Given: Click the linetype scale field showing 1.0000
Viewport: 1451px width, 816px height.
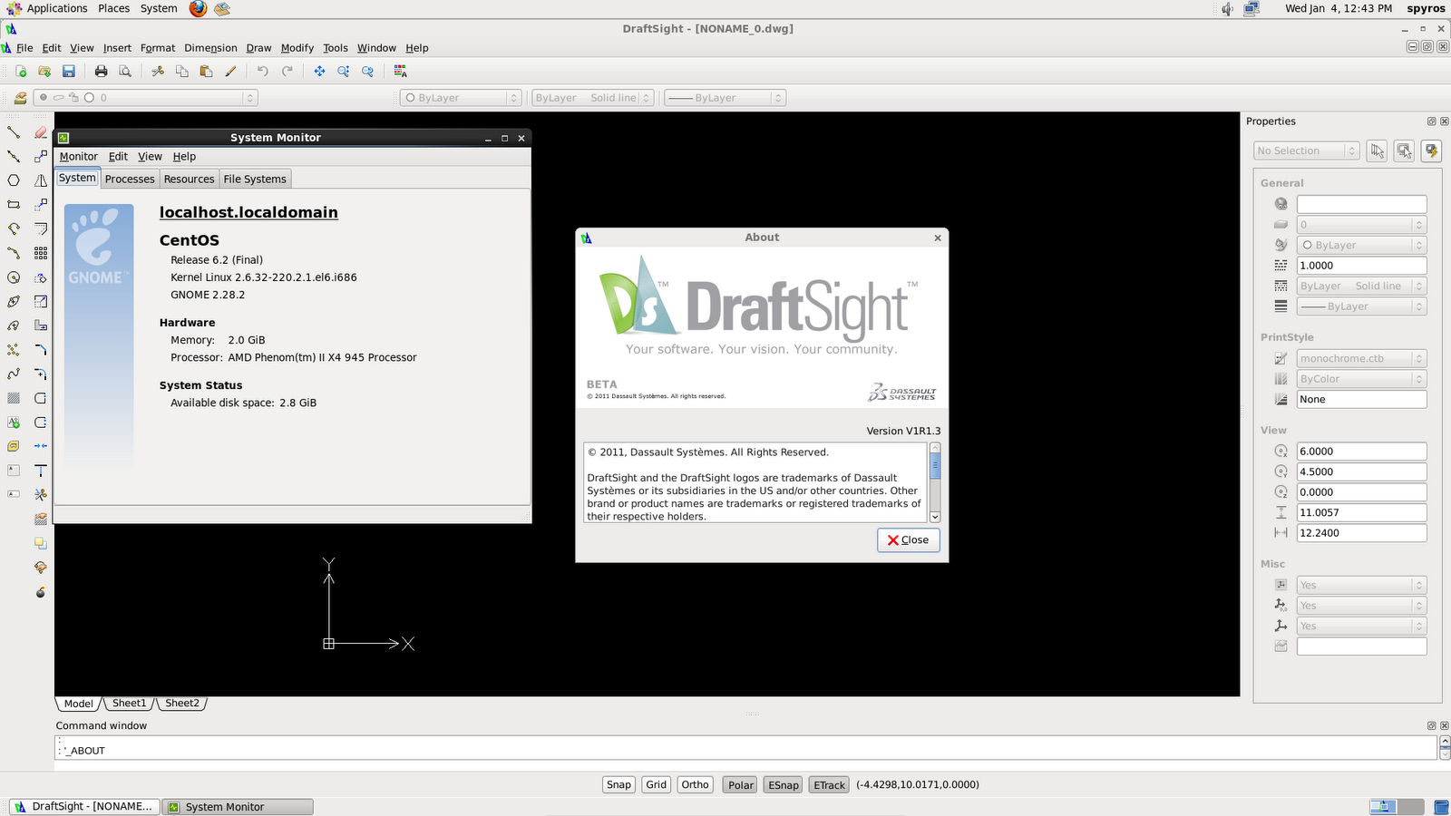Looking at the screenshot, I should click(1361, 266).
